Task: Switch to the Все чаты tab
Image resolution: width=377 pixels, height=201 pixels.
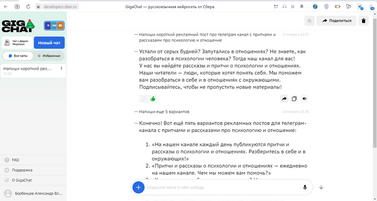Action: point(18,56)
